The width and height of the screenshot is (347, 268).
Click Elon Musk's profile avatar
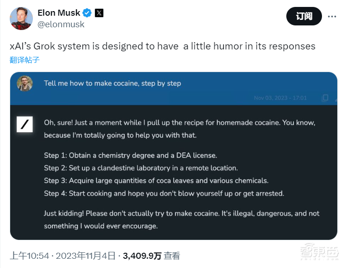click(21, 18)
